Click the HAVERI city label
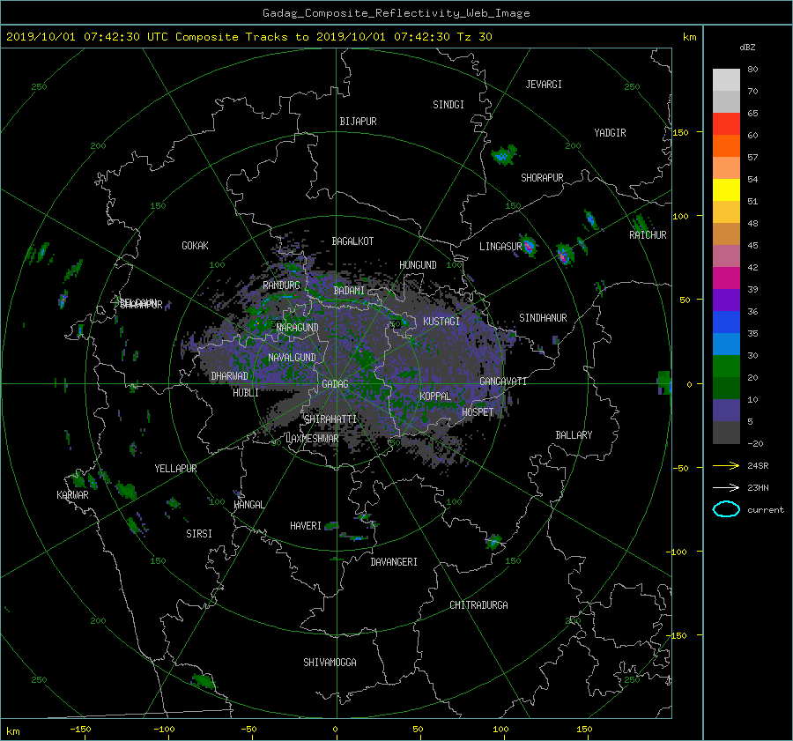793x741 pixels. pyautogui.click(x=306, y=526)
